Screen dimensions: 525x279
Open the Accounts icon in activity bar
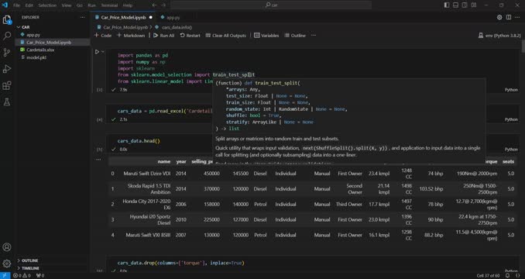7,247
